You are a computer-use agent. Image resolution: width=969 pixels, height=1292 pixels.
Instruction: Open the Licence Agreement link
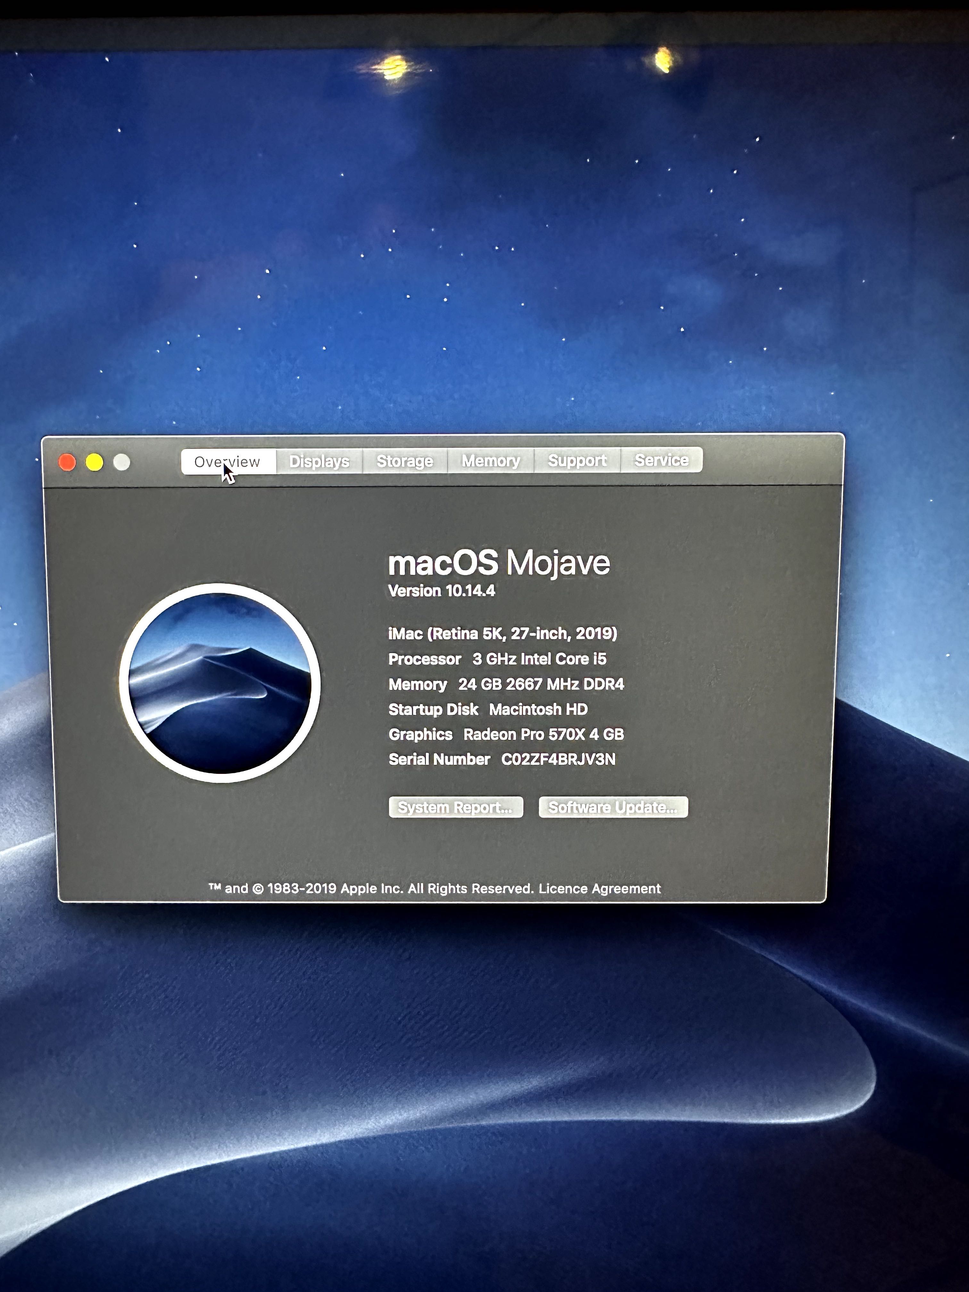(x=600, y=888)
